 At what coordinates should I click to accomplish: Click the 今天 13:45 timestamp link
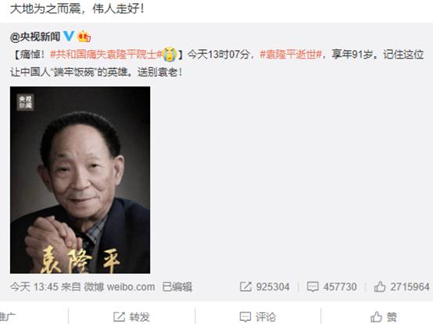[x=34, y=287]
